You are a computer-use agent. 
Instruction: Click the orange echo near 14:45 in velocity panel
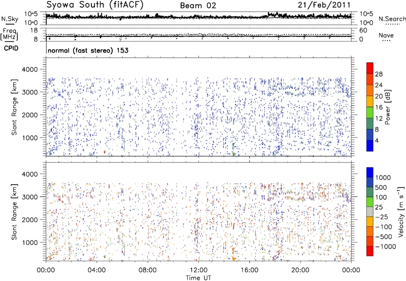pyautogui.click(x=233, y=254)
